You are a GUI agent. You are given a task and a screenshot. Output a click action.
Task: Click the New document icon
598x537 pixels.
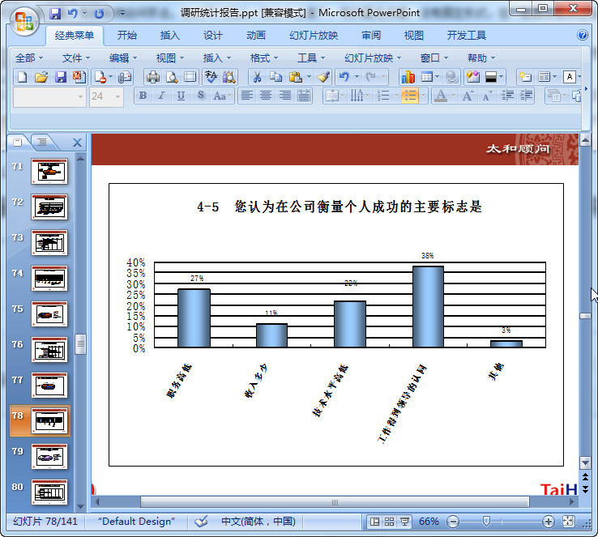[23, 77]
